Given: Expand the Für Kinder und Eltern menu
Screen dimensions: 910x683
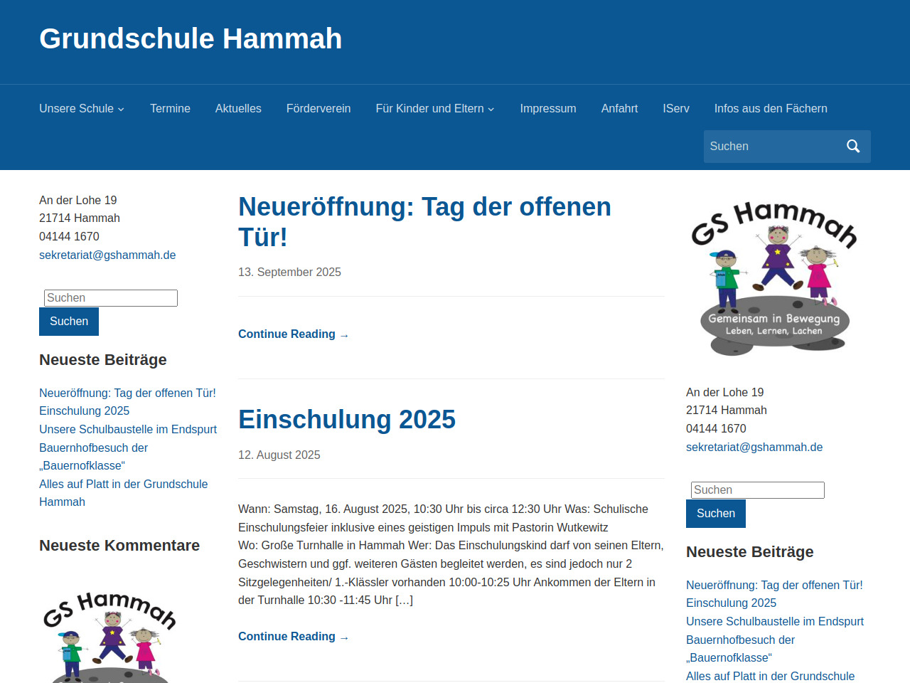Looking at the screenshot, I should coord(434,109).
